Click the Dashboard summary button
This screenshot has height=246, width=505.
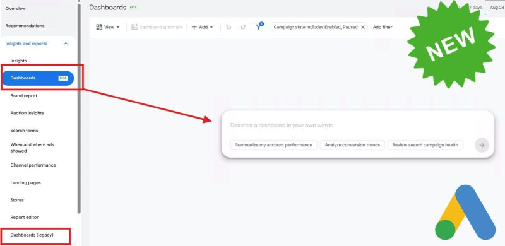pos(157,27)
